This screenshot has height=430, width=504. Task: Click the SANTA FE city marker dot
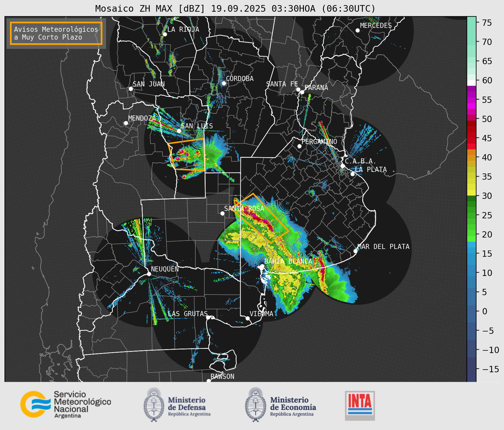coord(298,89)
